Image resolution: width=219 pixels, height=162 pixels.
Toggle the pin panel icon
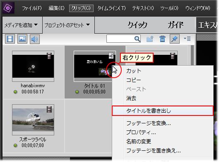coord(175,39)
